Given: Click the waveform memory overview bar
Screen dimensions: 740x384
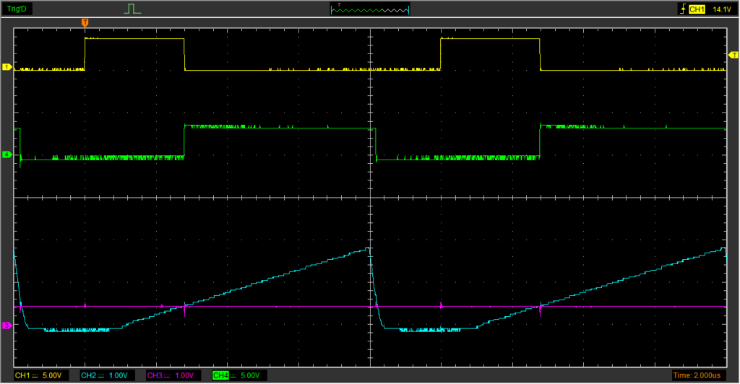Looking at the screenshot, I should click(369, 10).
